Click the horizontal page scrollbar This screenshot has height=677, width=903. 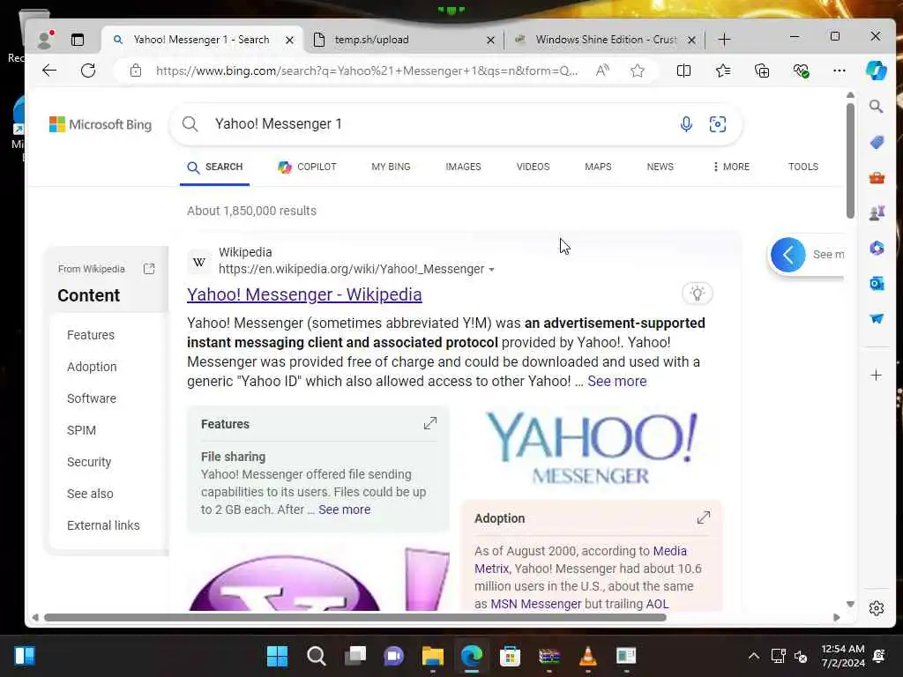coord(355,617)
